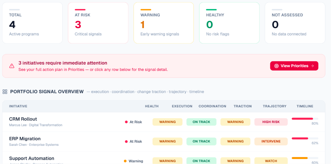Click CRM Rollout timeline progress bar

305,119
